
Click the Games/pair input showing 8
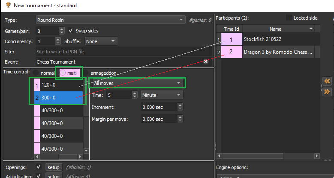[x=48, y=31]
